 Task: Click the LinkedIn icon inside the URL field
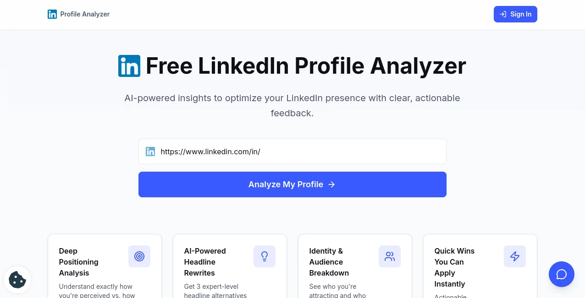coord(150,152)
